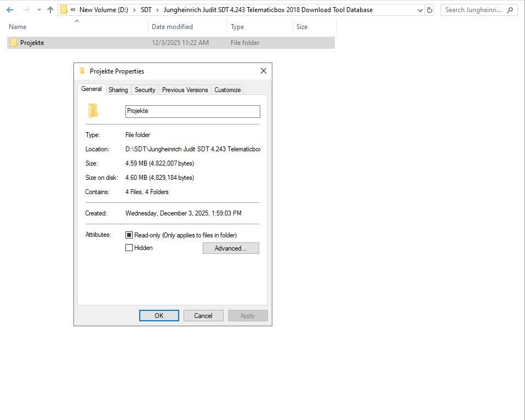Screen dimensions: 525x420
Task: Open Advanced attributes dialog
Action: pos(231,248)
